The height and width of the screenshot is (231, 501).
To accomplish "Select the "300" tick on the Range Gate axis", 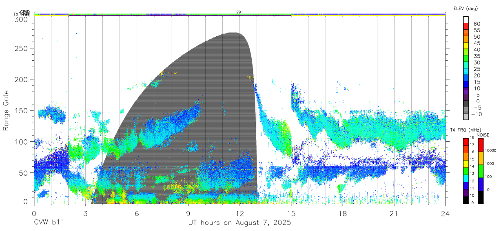I will click(x=22, y=19).
